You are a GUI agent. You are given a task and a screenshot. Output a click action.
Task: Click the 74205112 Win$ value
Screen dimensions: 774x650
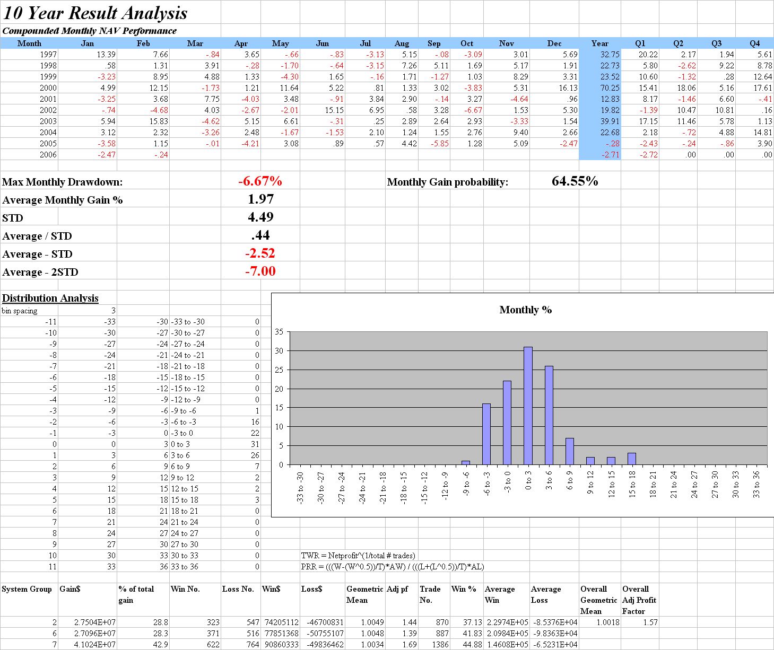point(281,622)
